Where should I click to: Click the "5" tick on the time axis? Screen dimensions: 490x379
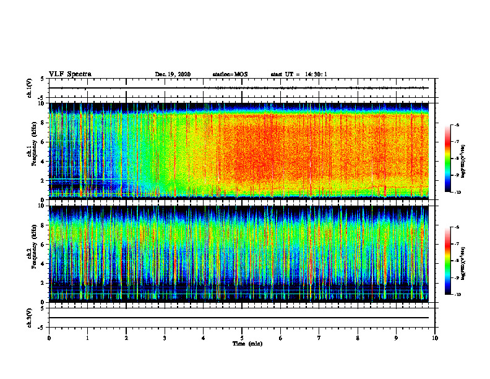click(242, 338)
